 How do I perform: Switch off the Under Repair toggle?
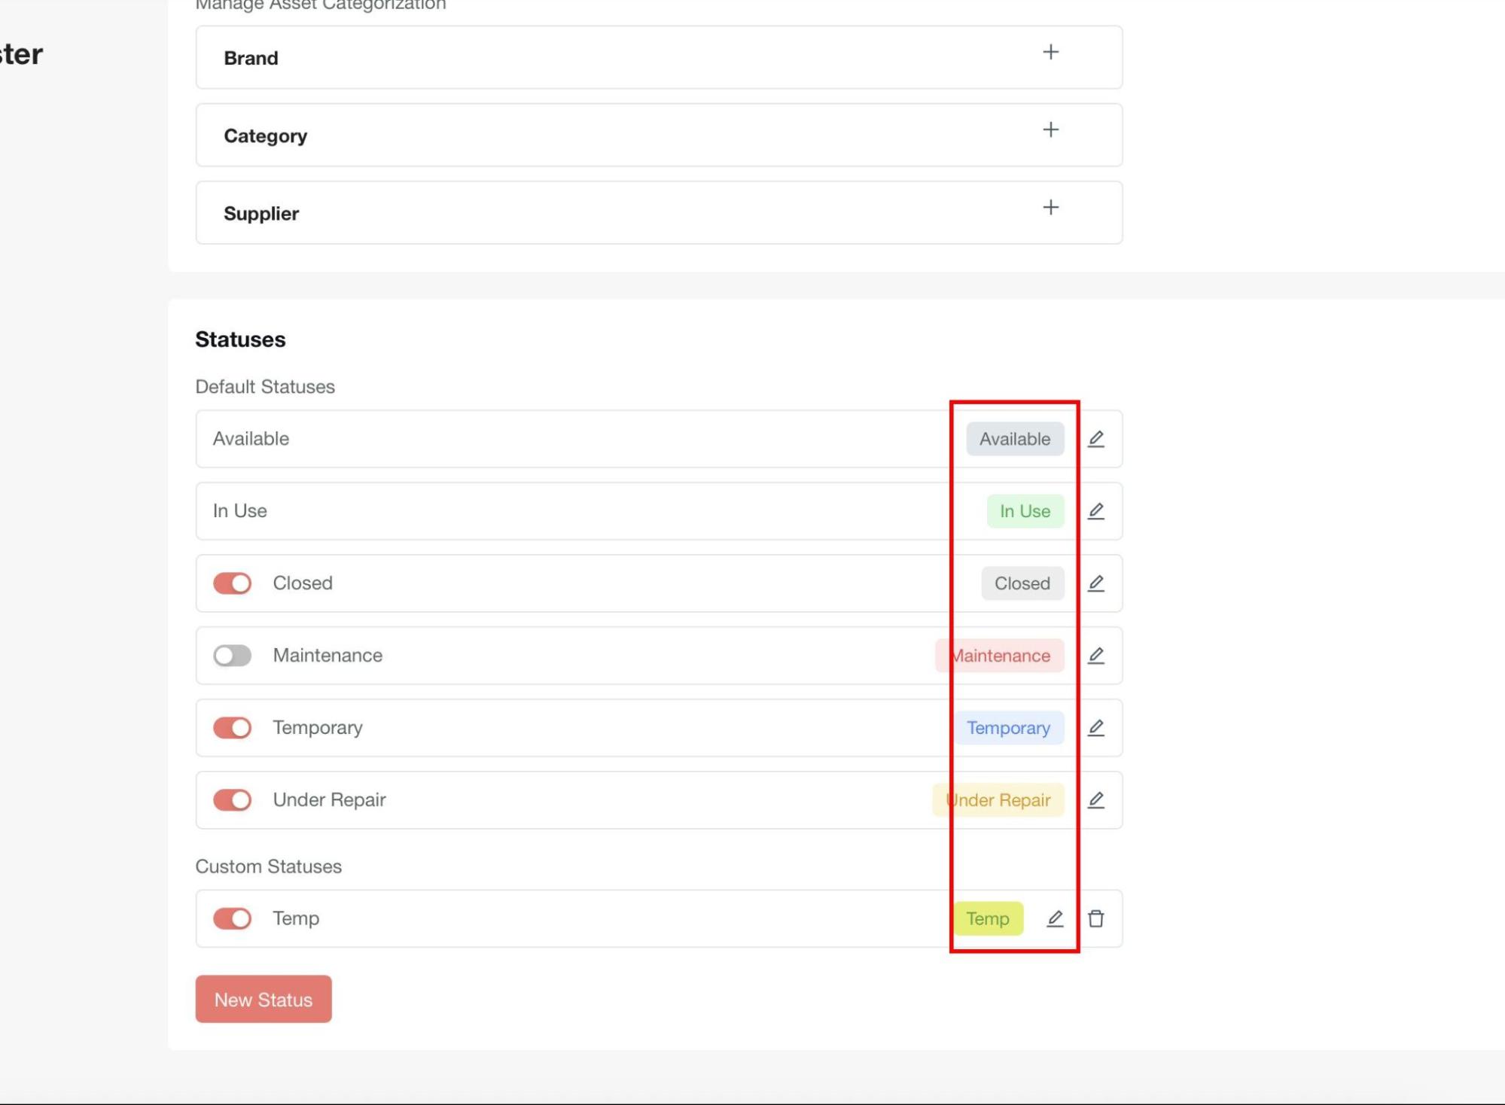click(232, 800)
